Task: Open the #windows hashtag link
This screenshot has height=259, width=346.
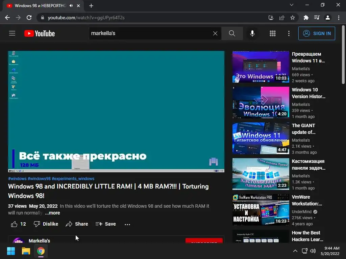Action: pyautogui.click(x=17, y=179)
